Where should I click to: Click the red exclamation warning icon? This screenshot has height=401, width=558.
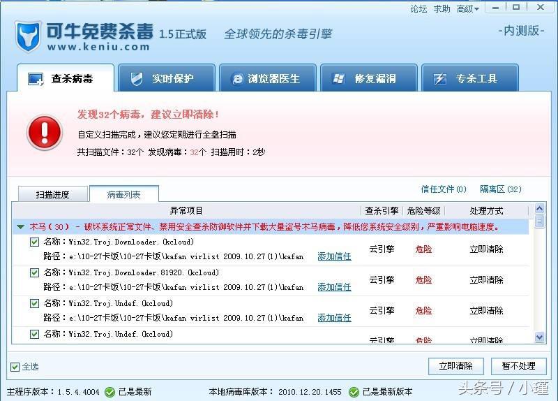tap(45, 132)
